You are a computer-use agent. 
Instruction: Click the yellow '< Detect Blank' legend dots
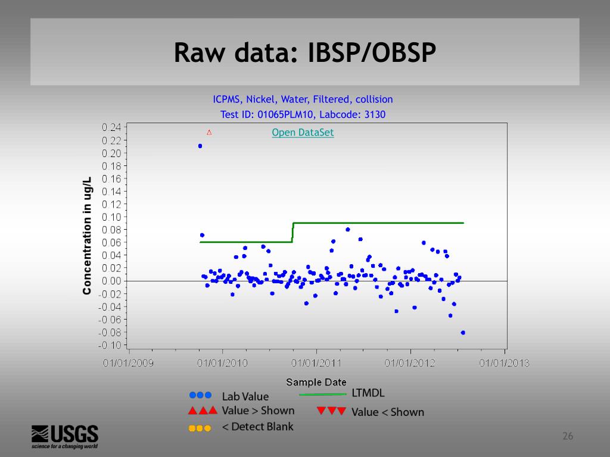click(x=200, y=428)
